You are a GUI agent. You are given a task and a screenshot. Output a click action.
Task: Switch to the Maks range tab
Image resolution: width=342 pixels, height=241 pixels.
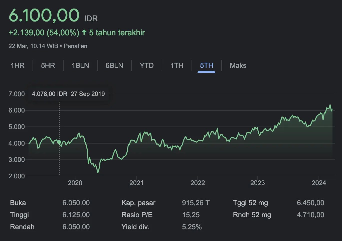pyautogui.click(x=238, y=66)
